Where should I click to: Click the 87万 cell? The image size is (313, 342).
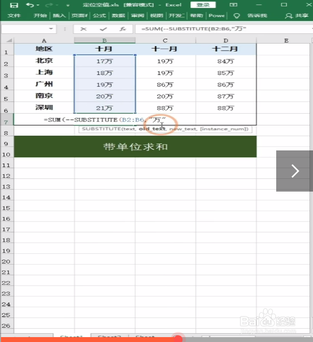[x=226, y=96]
